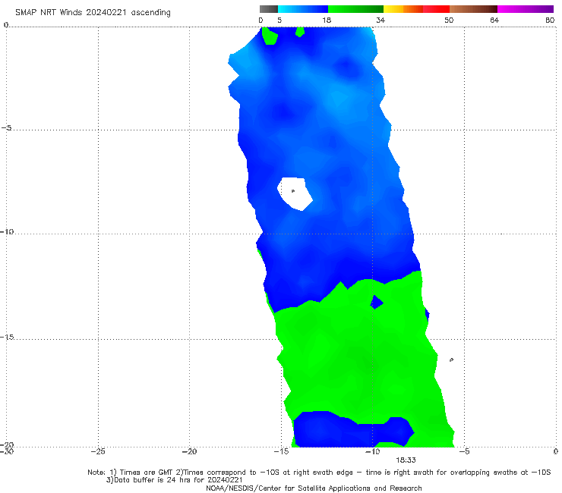
Task: Pick the magenta 64–80 segment of the color bar
Action: 526,9
